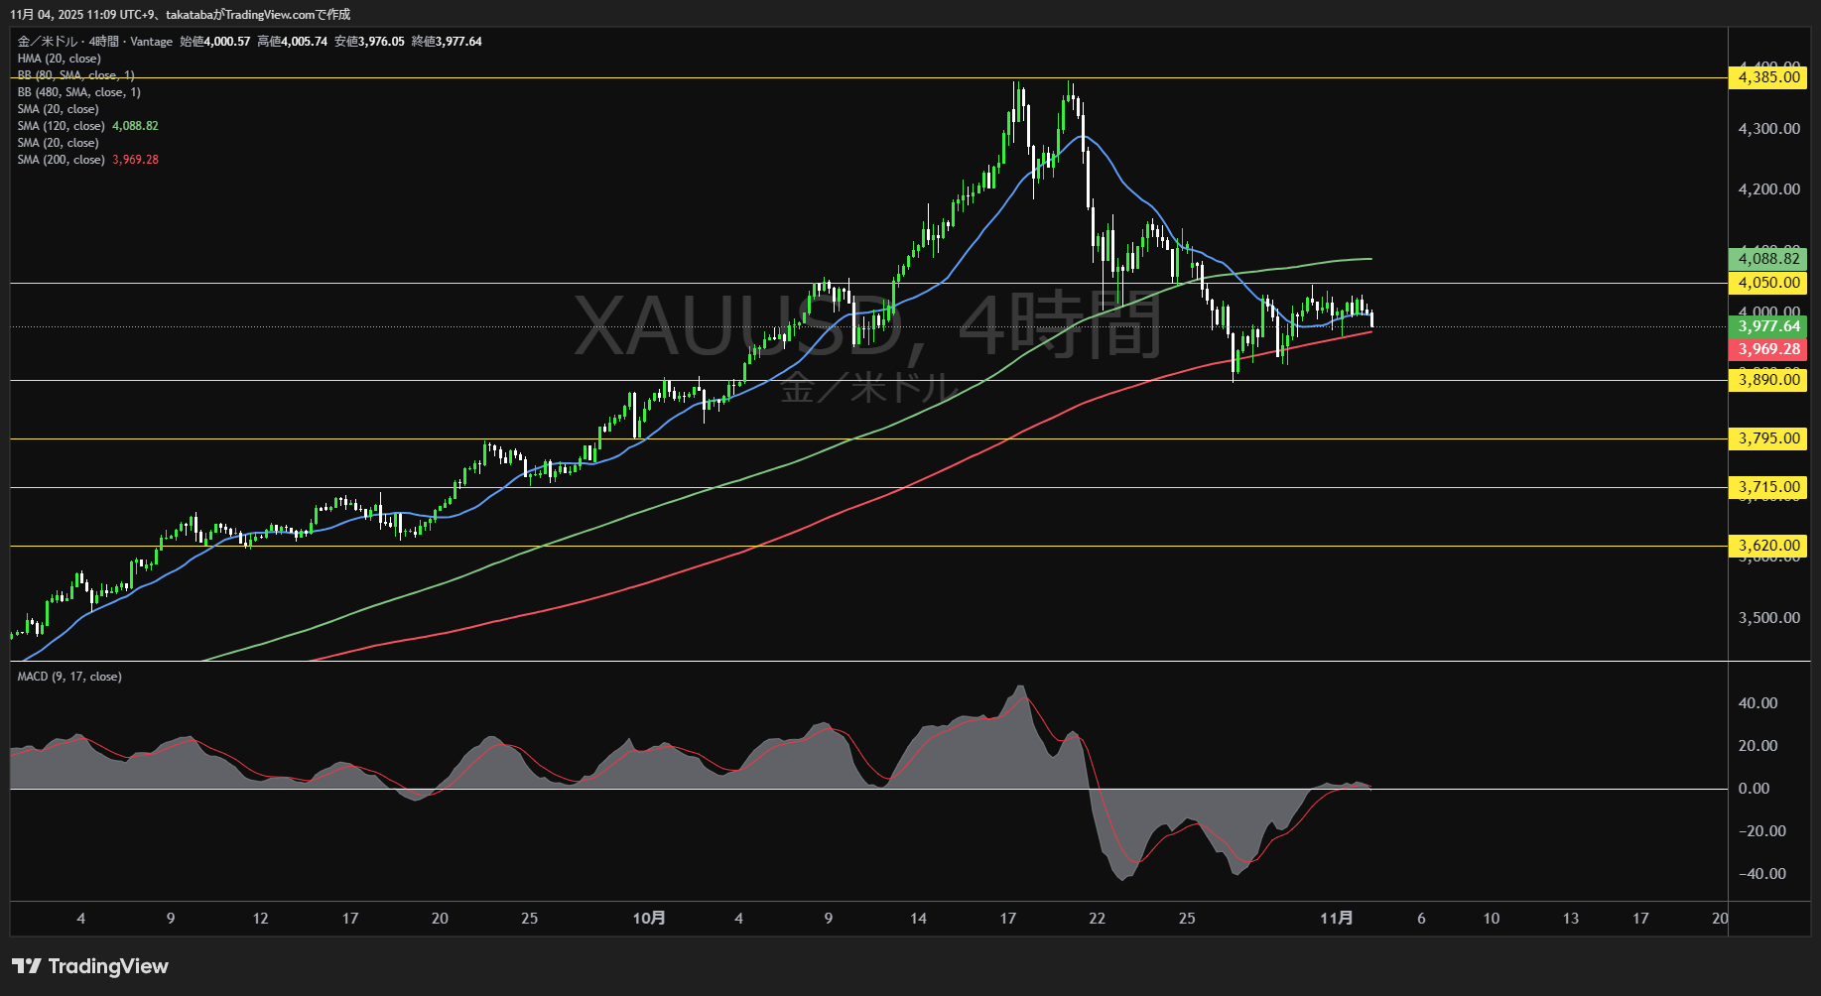Click the 金／米ドル symbol title in the legend

tap(49, 42)
